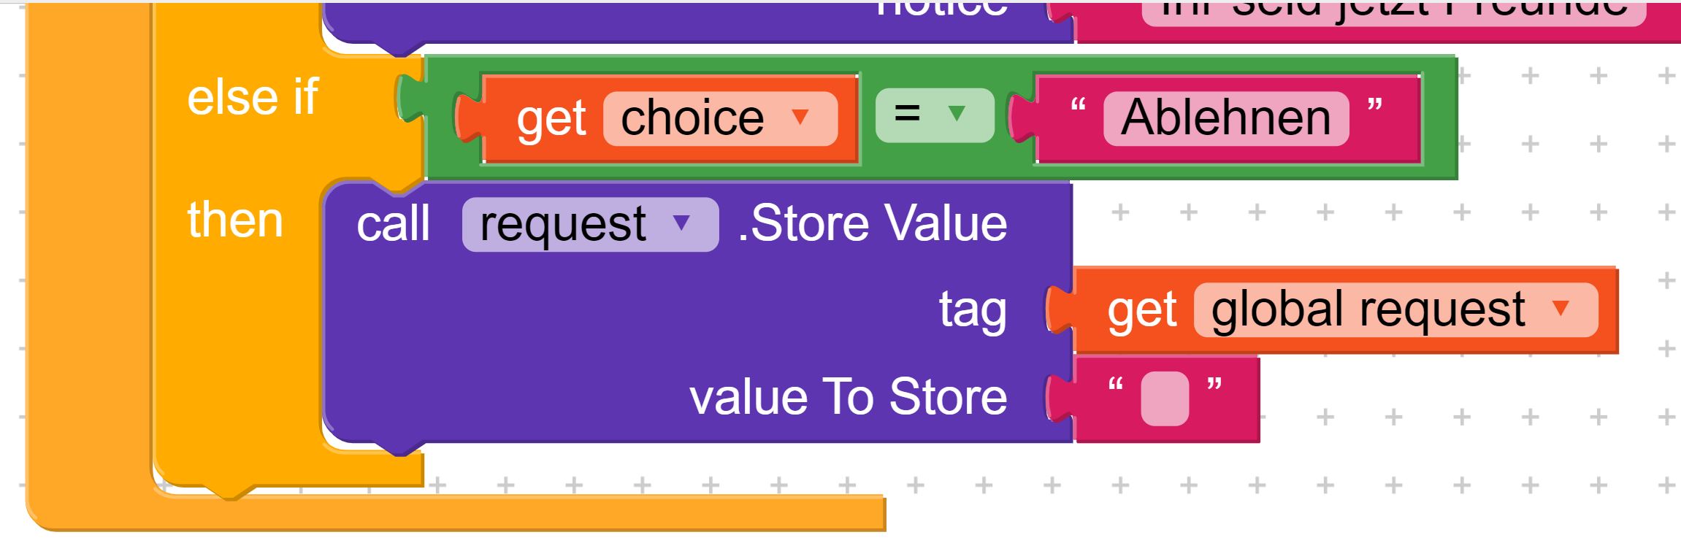
Task: Select the 'then' label of the if block
Action: point(235,220)
